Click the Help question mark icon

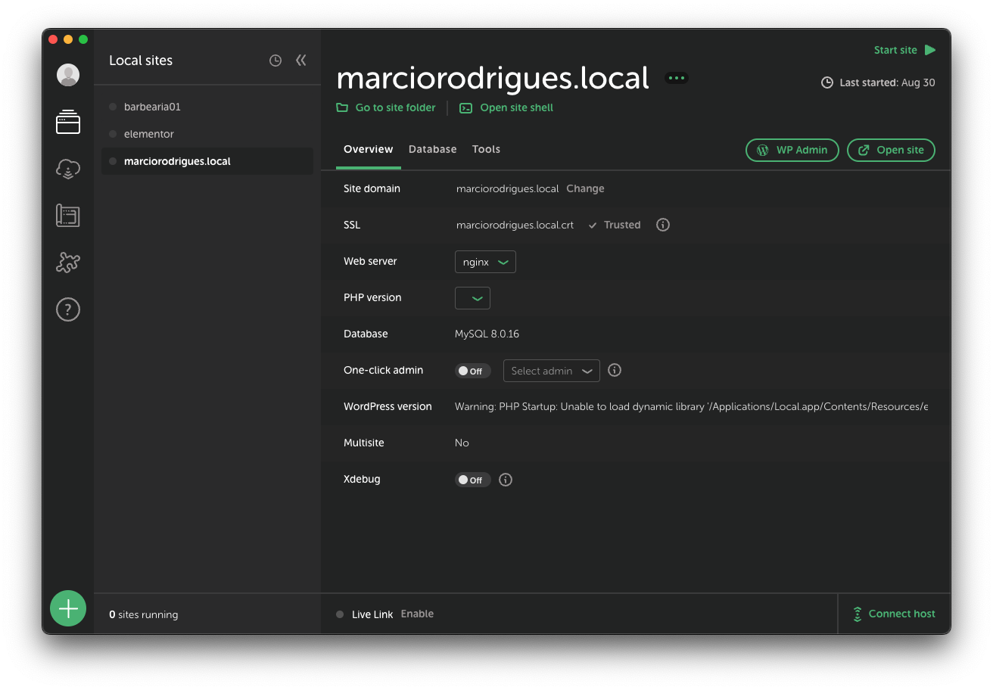click(x=67, y=309)
